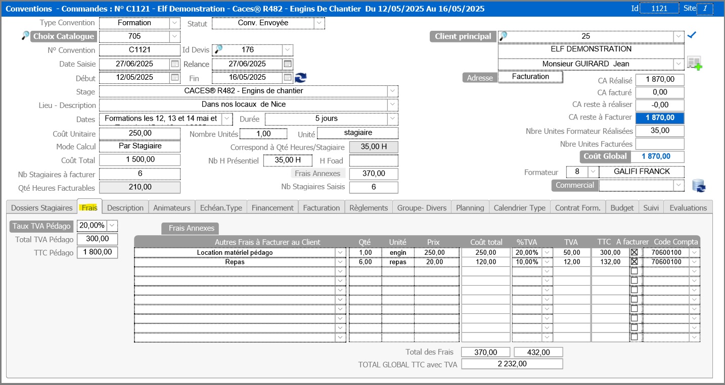The image size is (725, 385).
Task: Click the Site field in title bar
Action: (x=705, y=9)
